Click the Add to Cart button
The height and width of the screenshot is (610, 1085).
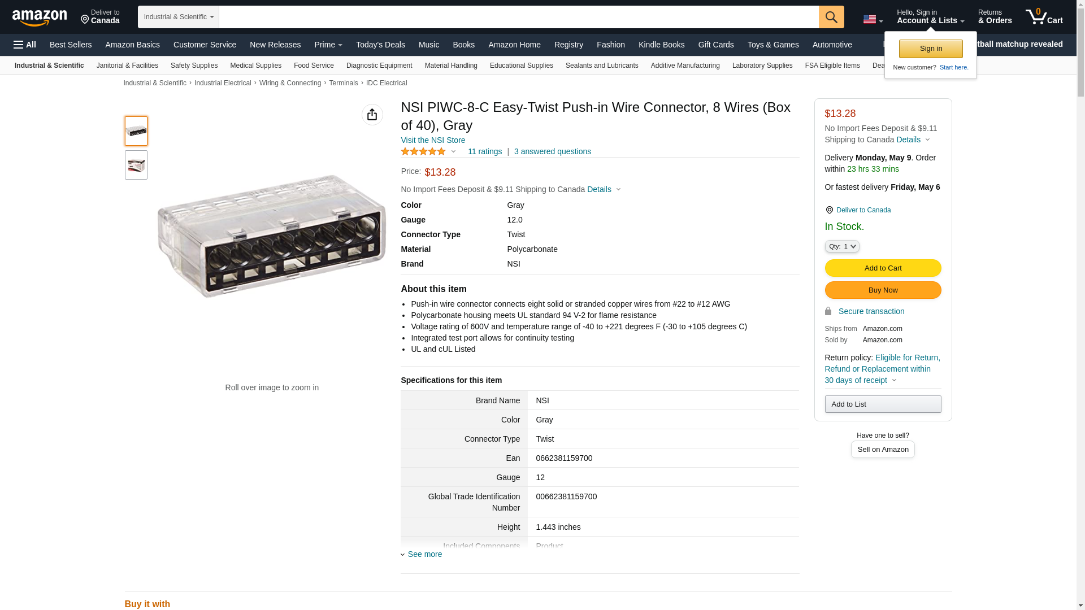(x=882, y=268)
